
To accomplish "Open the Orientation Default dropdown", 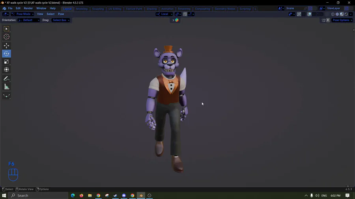I will click(29, 20).
